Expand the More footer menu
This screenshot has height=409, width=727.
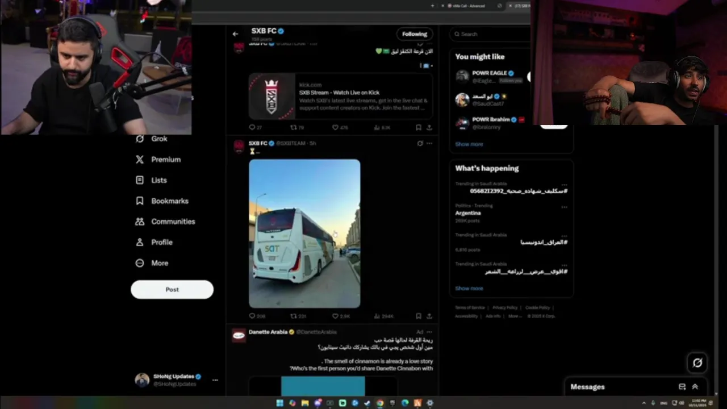pos(514,316)
